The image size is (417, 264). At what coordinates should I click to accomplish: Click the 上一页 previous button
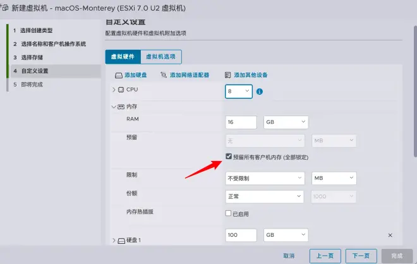(325, 256)
